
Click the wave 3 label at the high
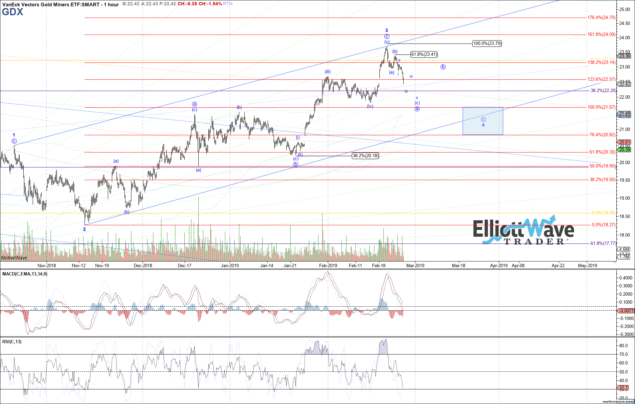coord(387,31)
